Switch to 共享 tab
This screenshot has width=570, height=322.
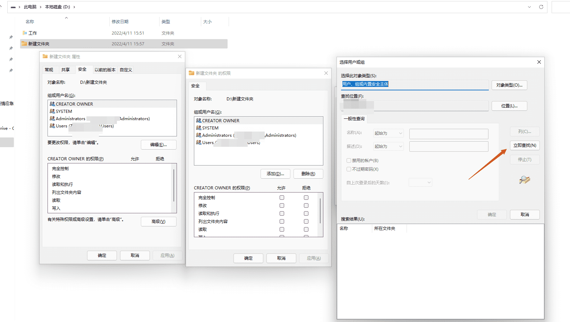pos(66,70)
